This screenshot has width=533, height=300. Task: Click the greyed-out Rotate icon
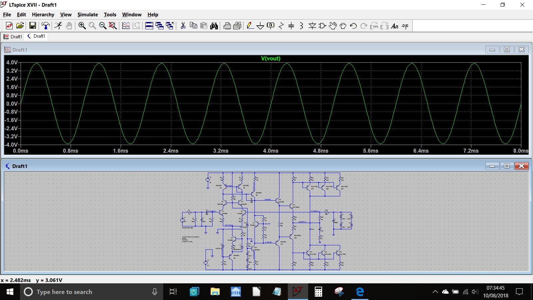374,26
